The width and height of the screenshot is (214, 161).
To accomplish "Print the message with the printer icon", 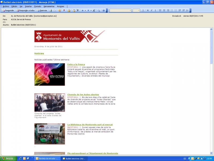I will [x=51, y=10].
